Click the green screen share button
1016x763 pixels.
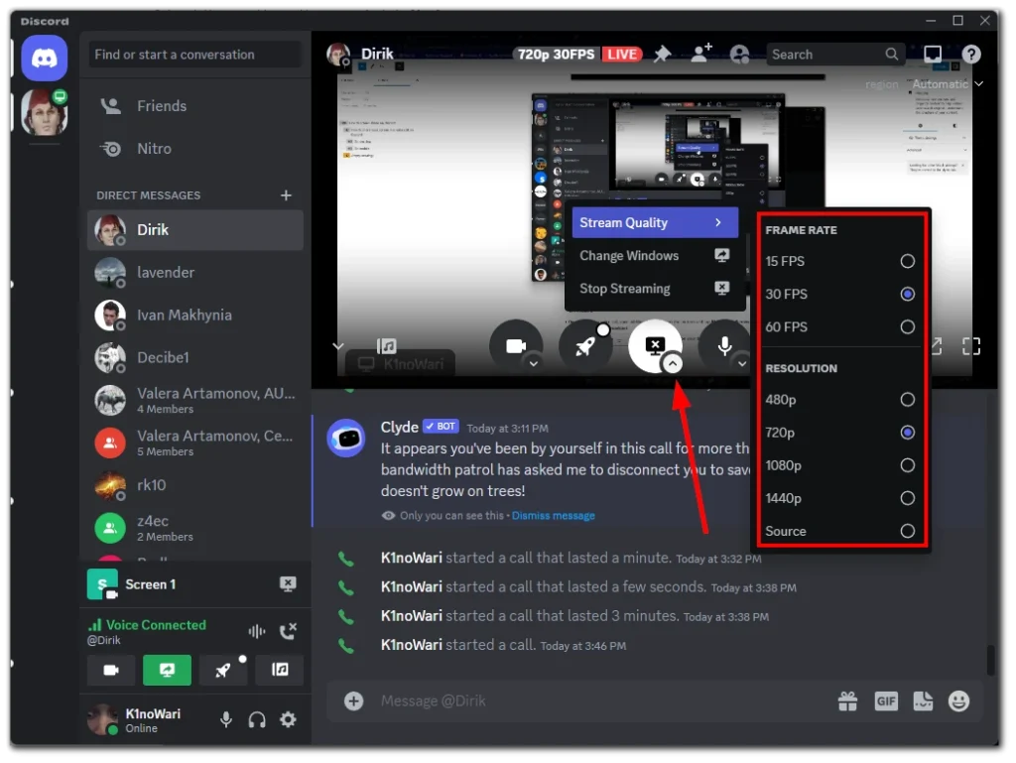[x=167, y=670]
